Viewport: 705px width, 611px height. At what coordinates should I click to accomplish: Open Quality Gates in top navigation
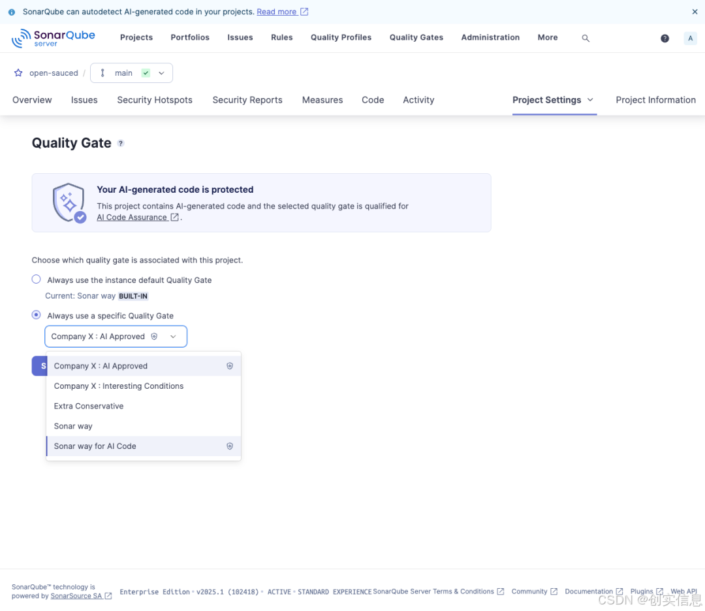pos(416,37)
